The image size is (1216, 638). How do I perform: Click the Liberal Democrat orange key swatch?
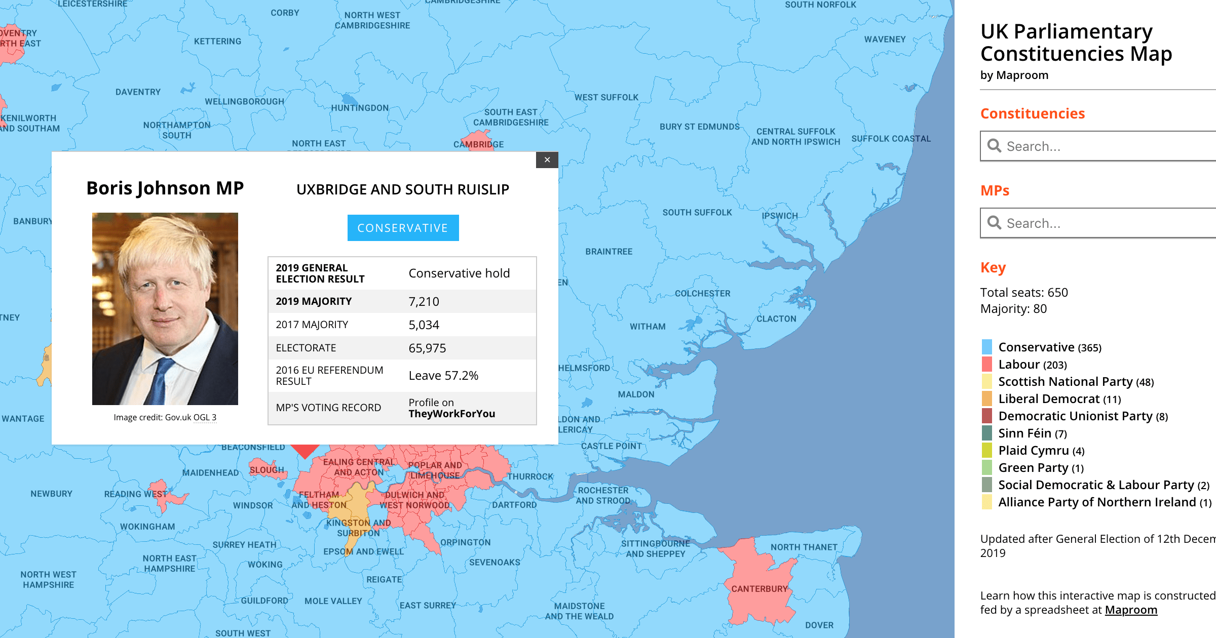[986, 398]
